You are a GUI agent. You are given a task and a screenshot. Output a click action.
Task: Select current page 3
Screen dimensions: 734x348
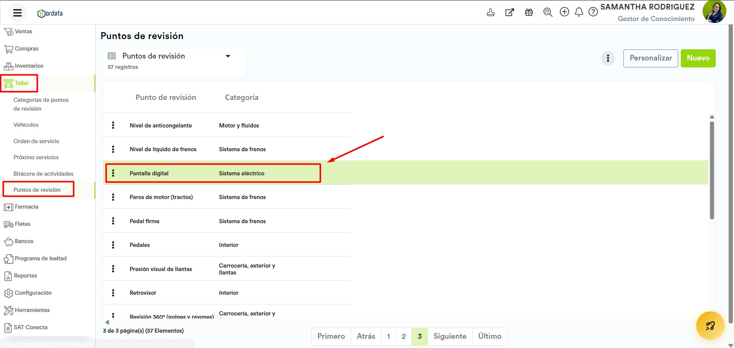tap(420, 336)
